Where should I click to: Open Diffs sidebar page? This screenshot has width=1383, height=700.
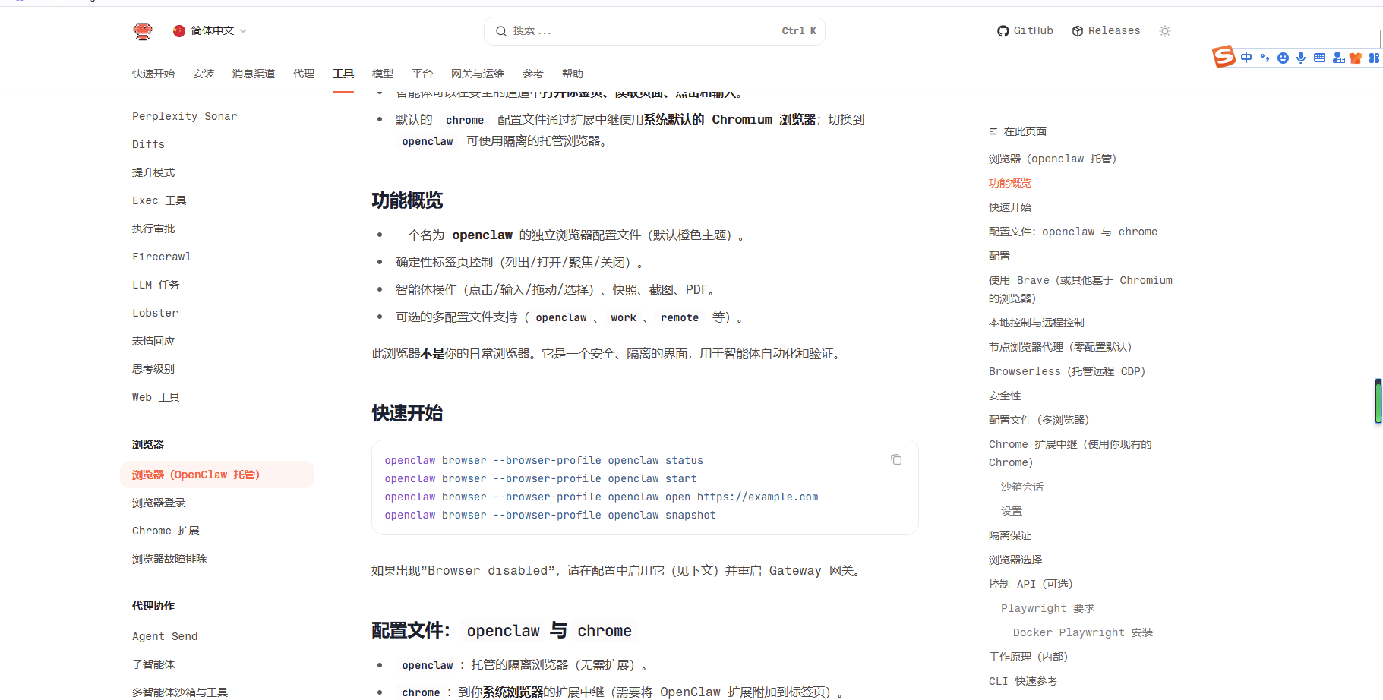[x=148, y=144]
